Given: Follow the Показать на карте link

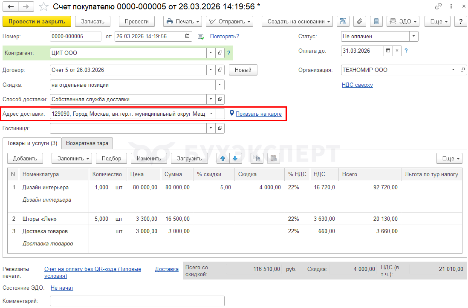Looking at the screenshot, I should click(x=258, y=114).
